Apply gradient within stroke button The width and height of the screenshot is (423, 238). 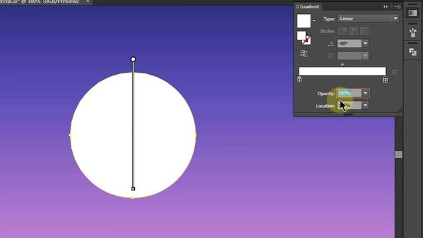click(x=343, y=31)
